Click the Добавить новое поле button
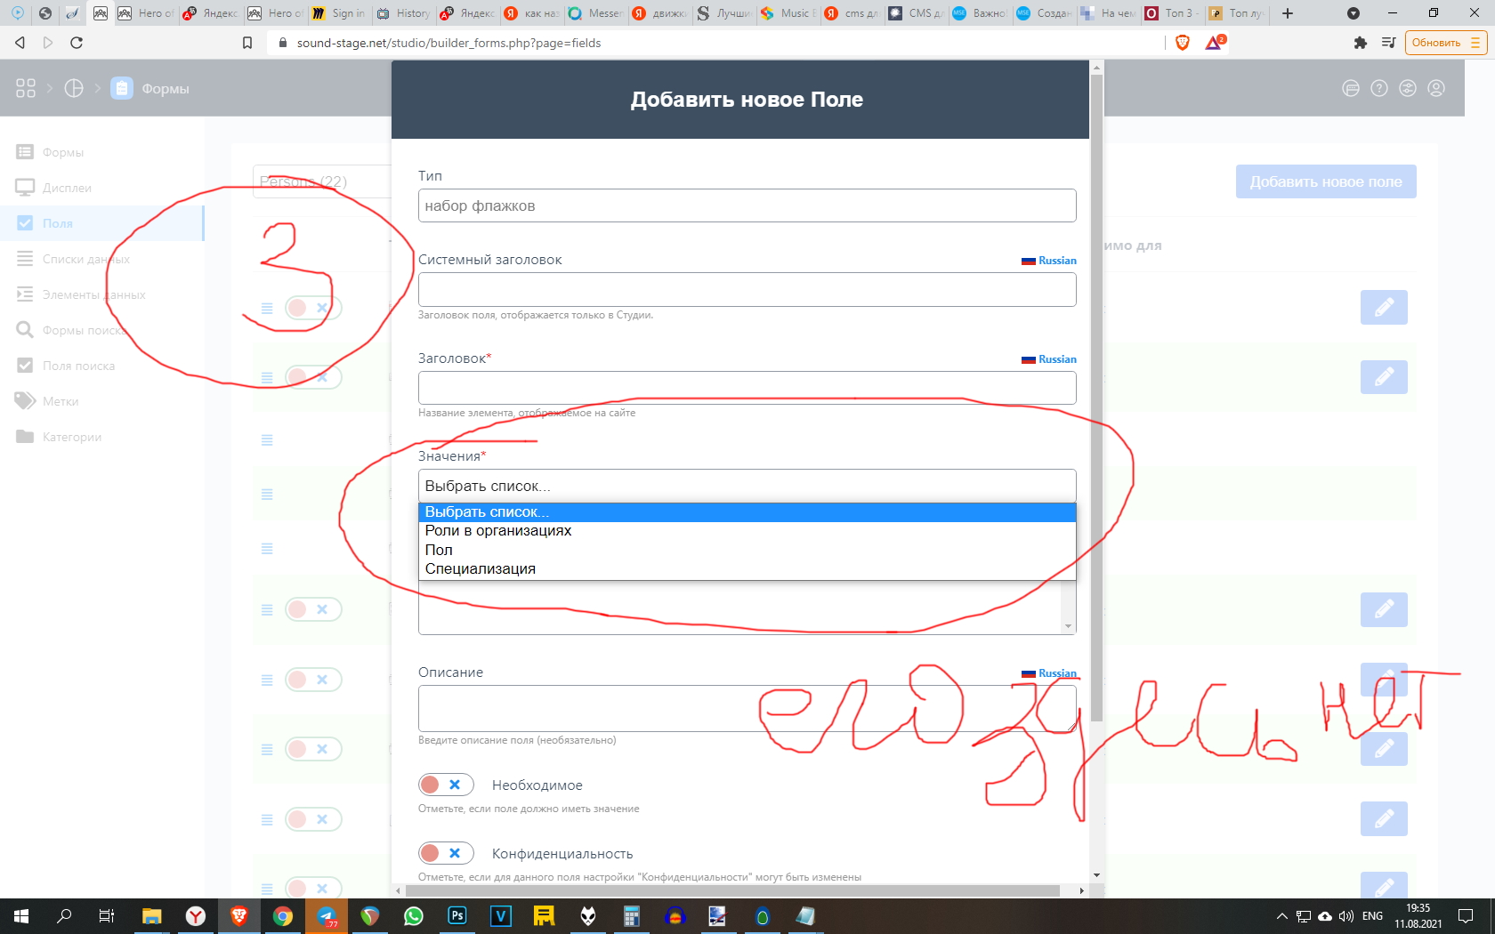This screenshot has height=934, width=1495. coord(1325,181)
